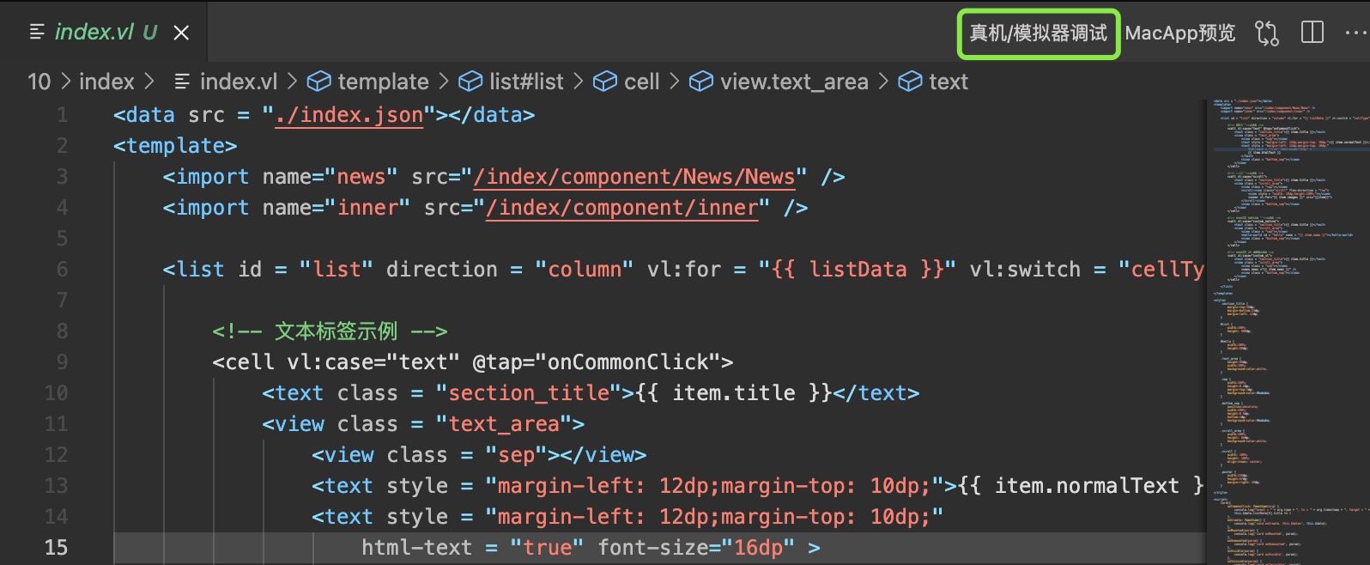Close the index.vl editor tab
The width and height of the screenshot is (1370, 565).
181,33
